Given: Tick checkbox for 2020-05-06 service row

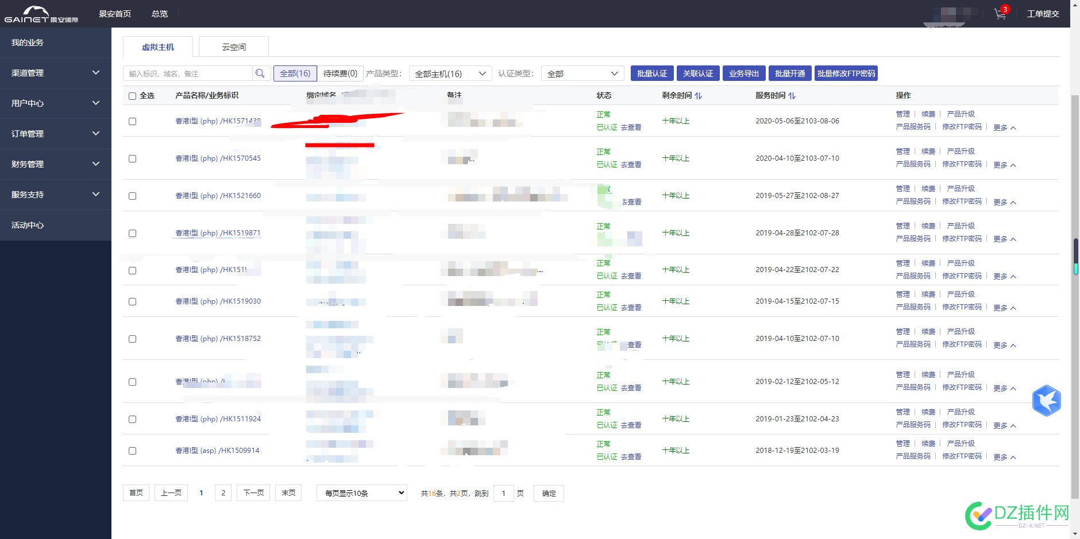Looking at the screenshot, I should tap(132, 121).
